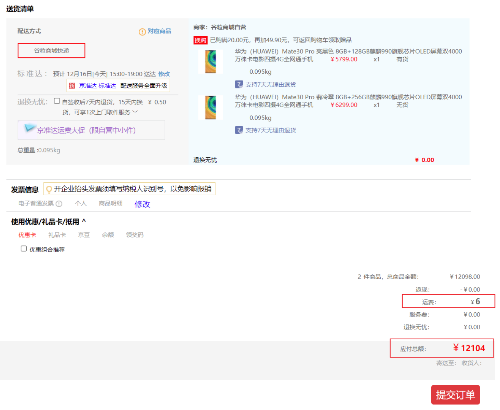Select the 谷粒商城快递 delivery method
Image resolution: width=500 pixels, height=410 pixels.
pos(51,51)
